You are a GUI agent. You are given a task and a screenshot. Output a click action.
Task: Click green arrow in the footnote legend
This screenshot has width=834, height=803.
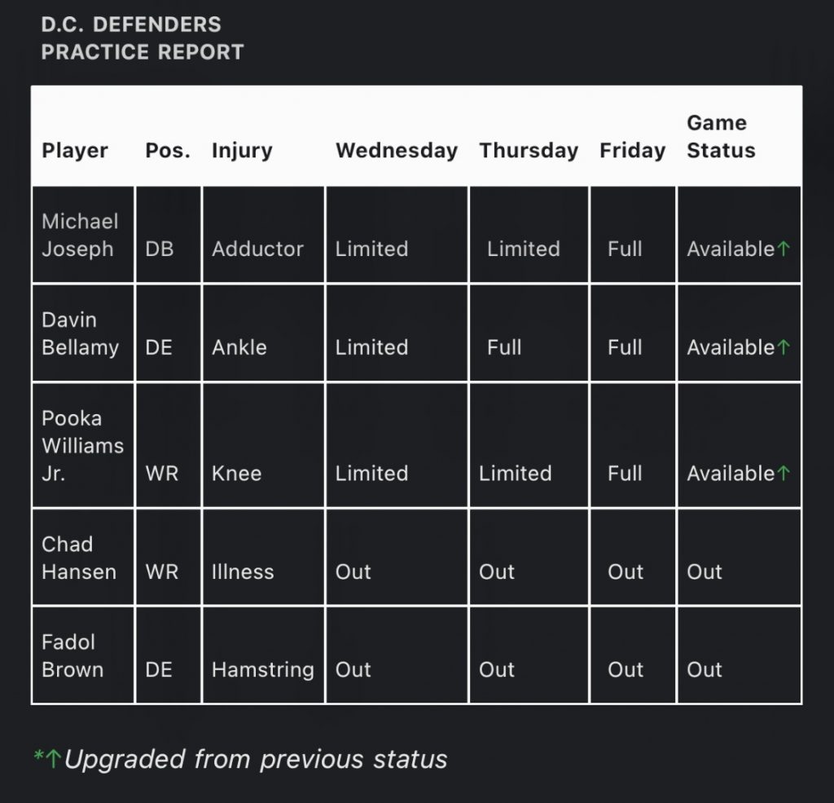[53, 760]
